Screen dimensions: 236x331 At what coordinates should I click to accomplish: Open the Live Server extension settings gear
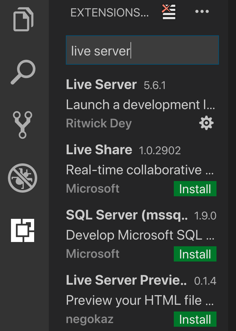click(206, 123)
